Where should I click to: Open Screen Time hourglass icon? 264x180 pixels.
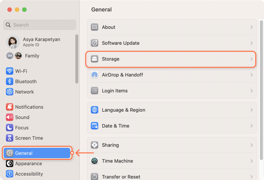(x=10, y=138)
